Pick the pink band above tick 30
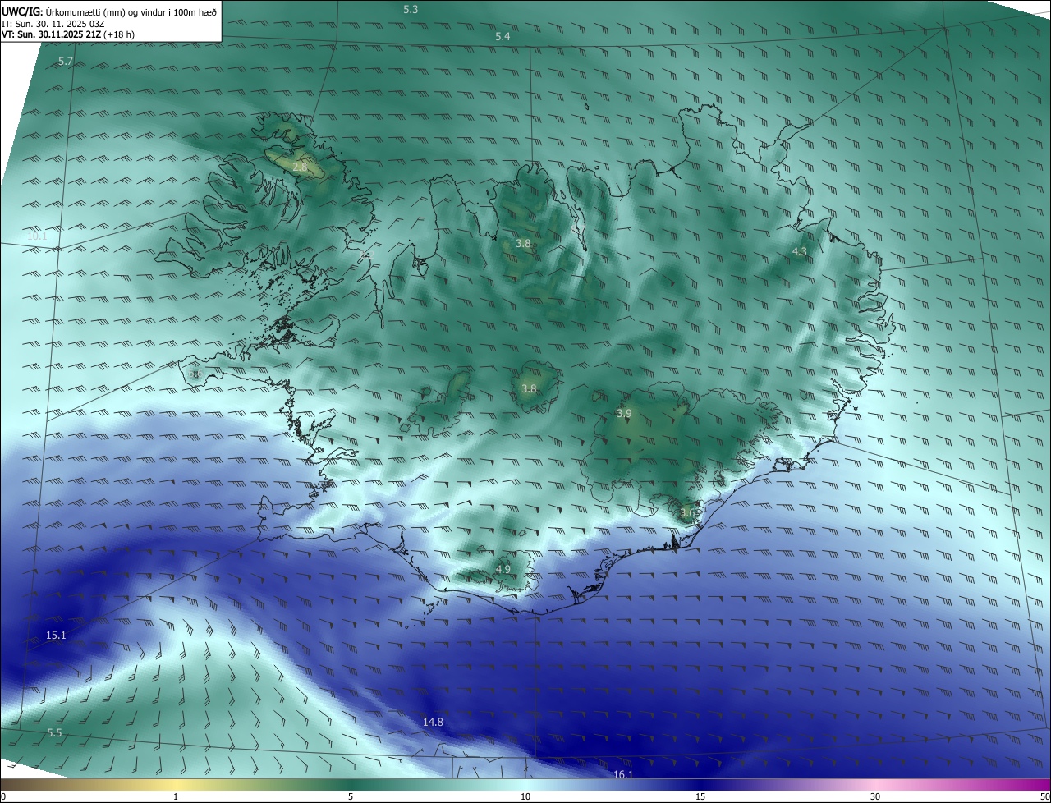Viewport: 1051px width, 803px height. 875,784
